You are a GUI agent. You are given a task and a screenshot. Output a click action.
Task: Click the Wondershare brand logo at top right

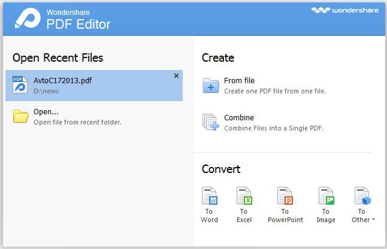[345, 10]
